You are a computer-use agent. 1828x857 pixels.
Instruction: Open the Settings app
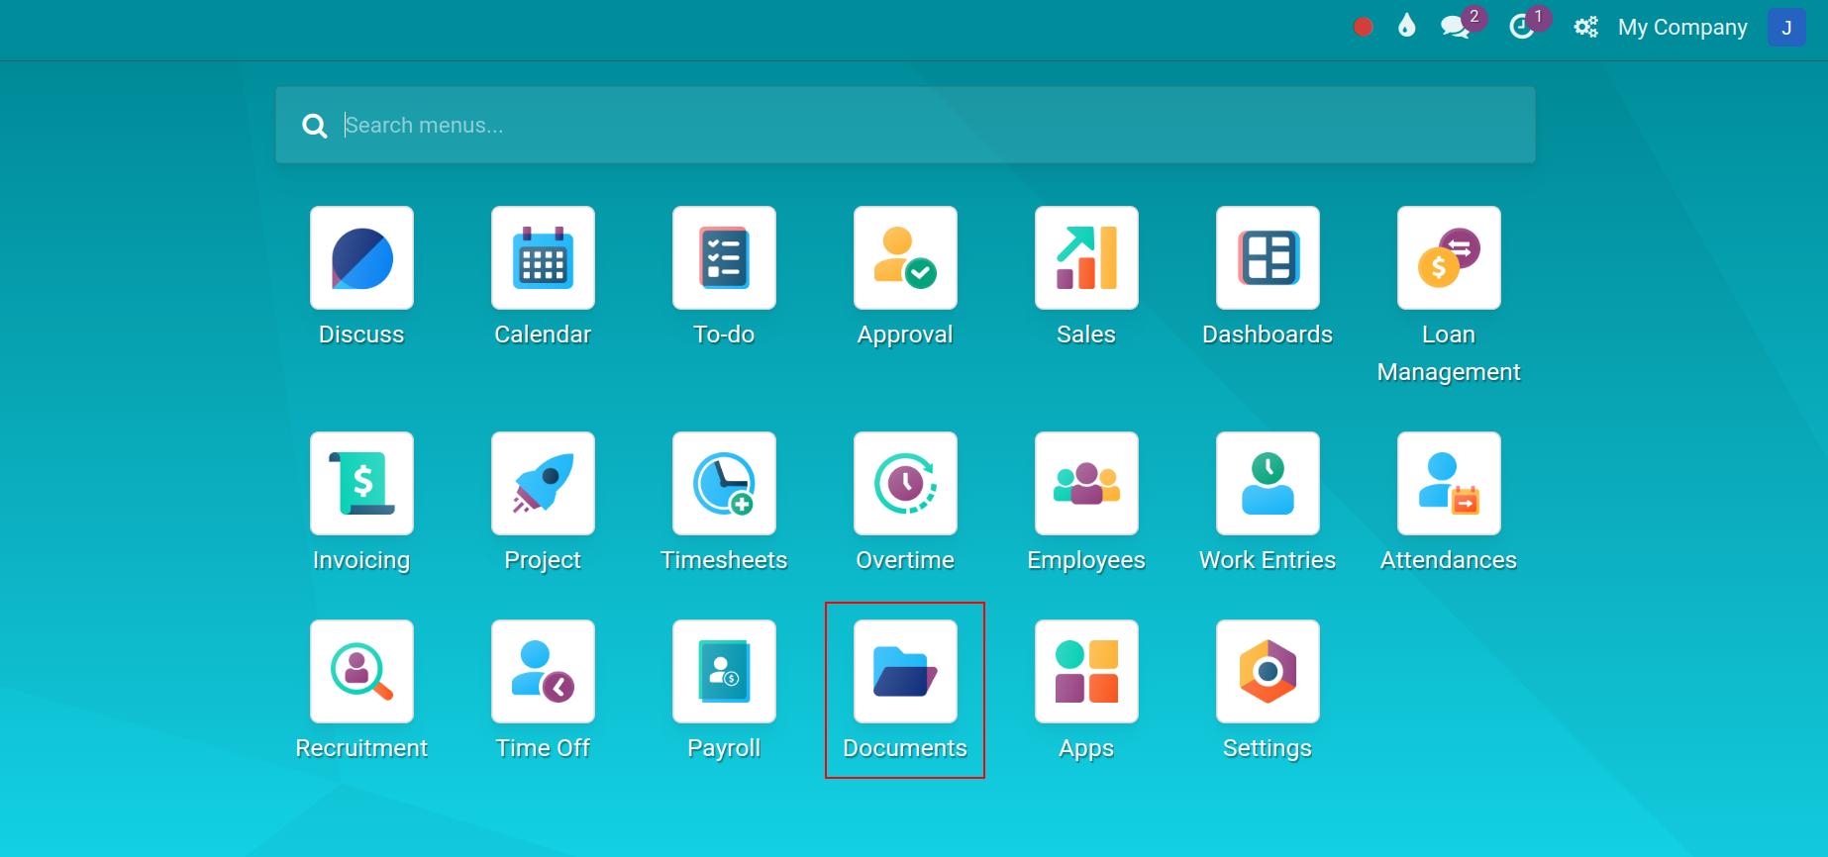pos(1268,672)
